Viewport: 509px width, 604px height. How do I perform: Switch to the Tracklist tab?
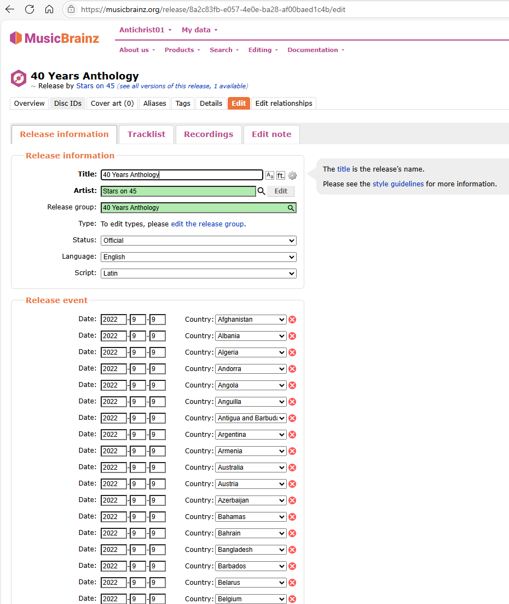[146, 134]
